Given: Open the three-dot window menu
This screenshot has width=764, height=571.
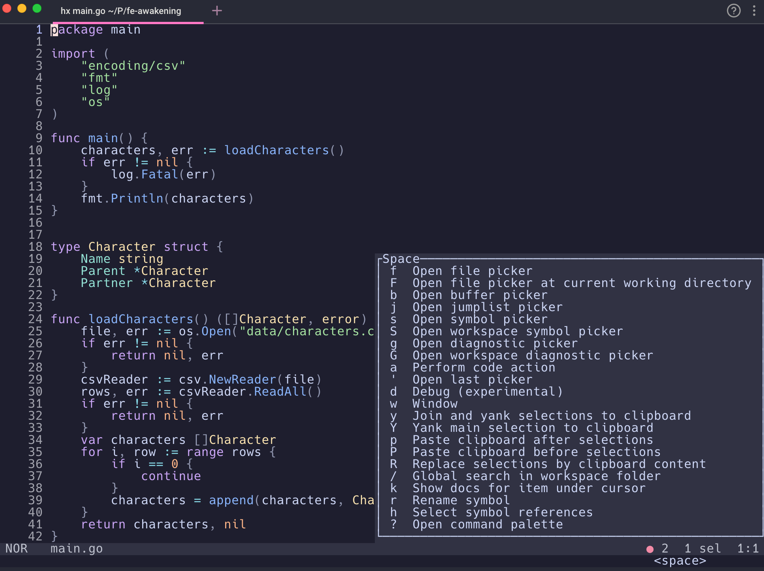Looking at the screenshot, I should (754, 11).
